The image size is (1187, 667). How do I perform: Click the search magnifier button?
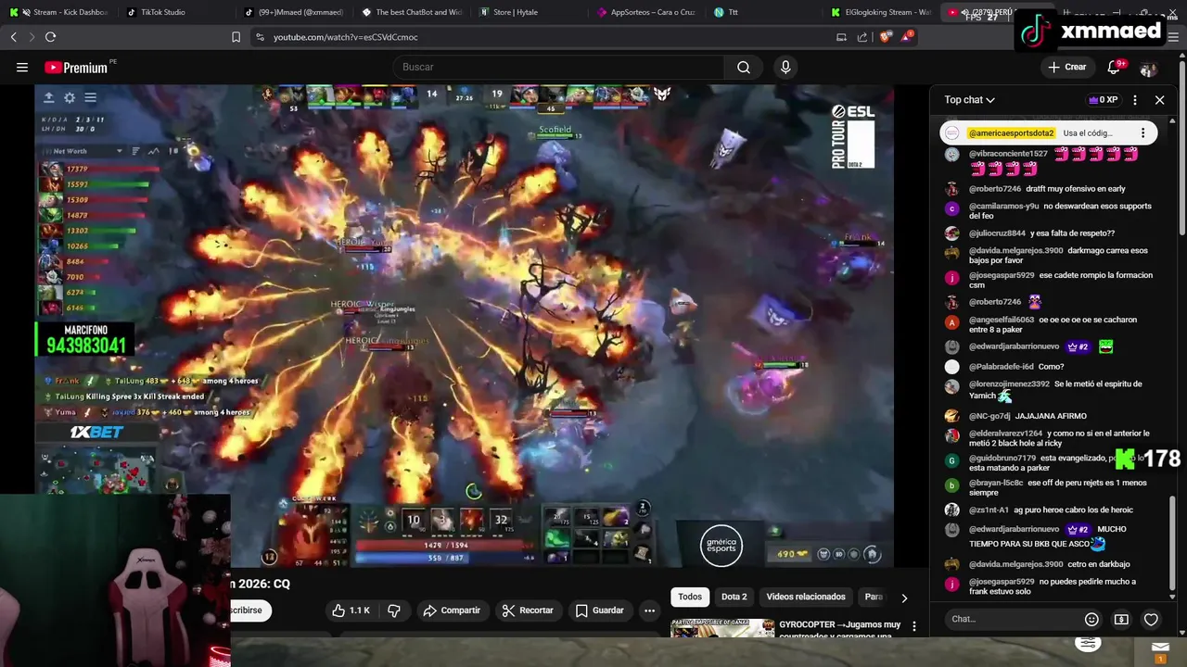pyautogui.click(x=744, y=67)
